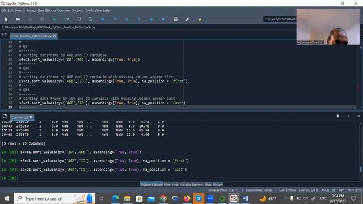Click the New file toolbar icon

coord(6,19)
